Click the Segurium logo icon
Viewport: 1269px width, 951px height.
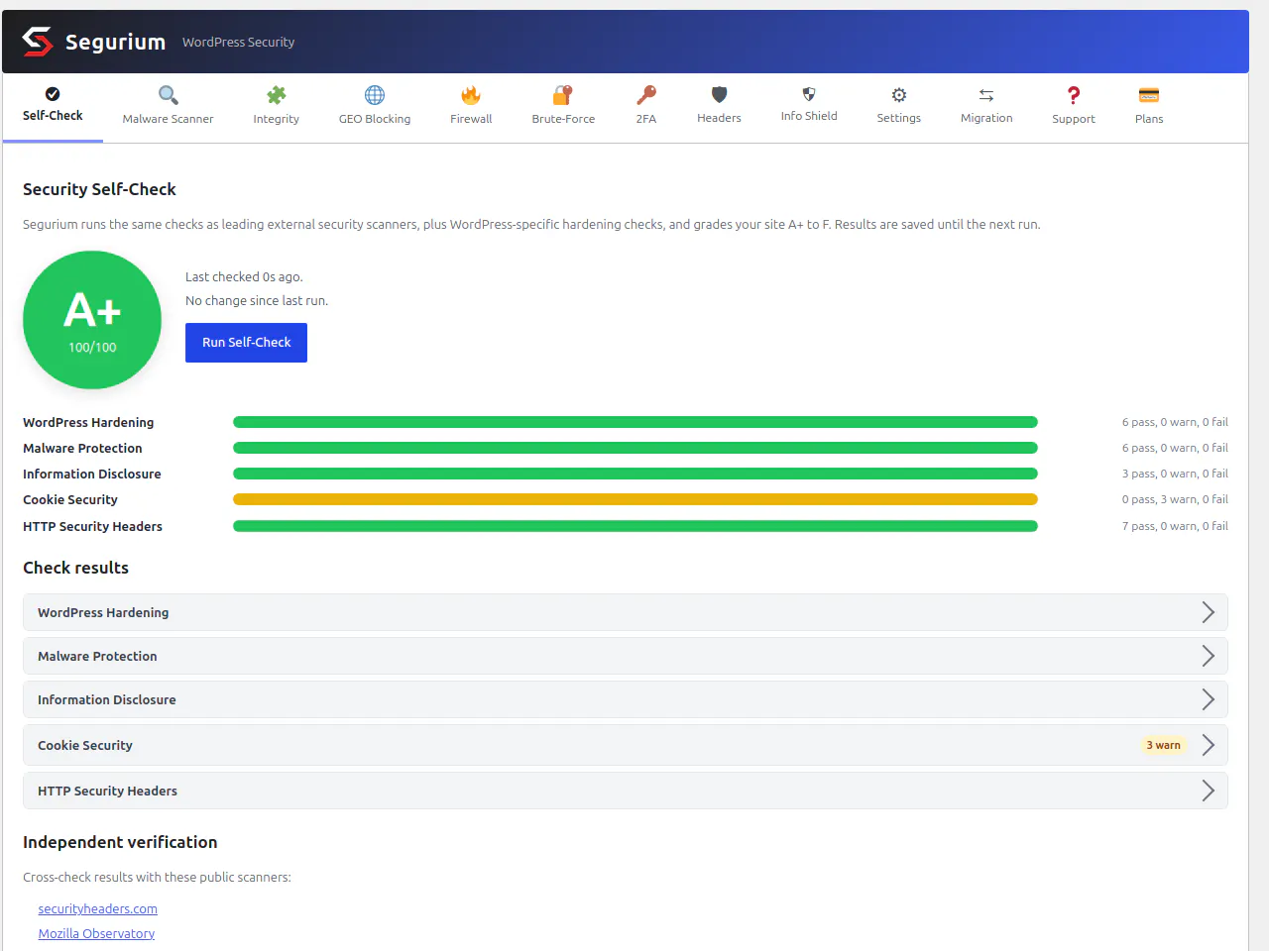(38, 42)
